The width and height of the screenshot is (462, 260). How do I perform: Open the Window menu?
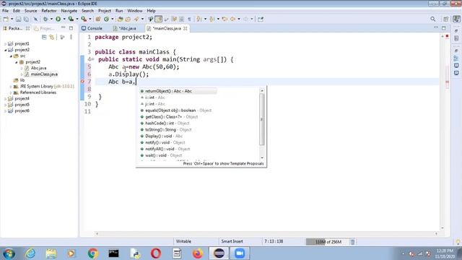point(135,11)
